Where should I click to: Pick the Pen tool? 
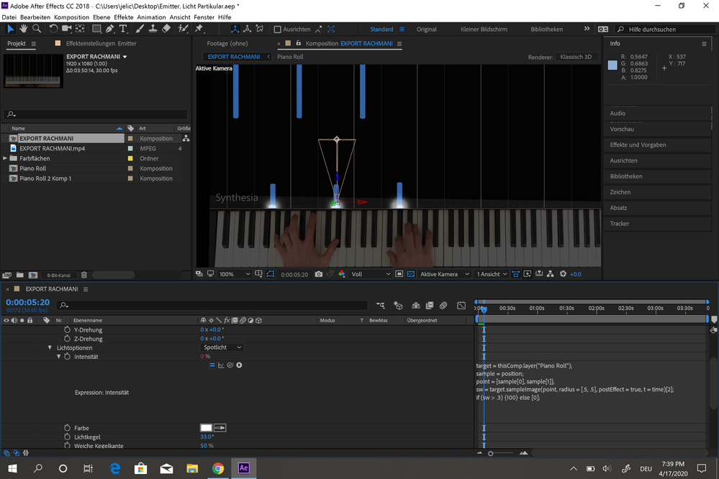point(109,29)
